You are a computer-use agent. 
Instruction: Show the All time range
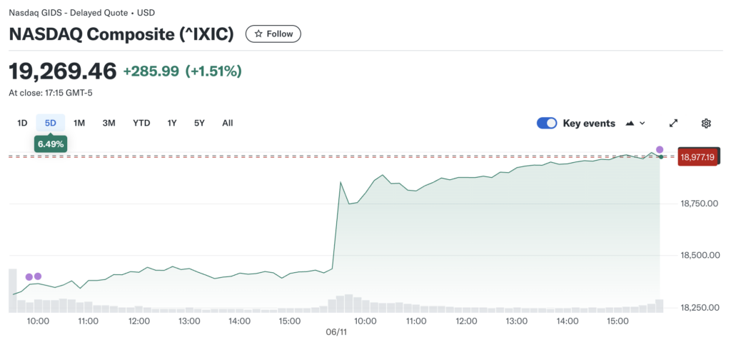[227, 123]
